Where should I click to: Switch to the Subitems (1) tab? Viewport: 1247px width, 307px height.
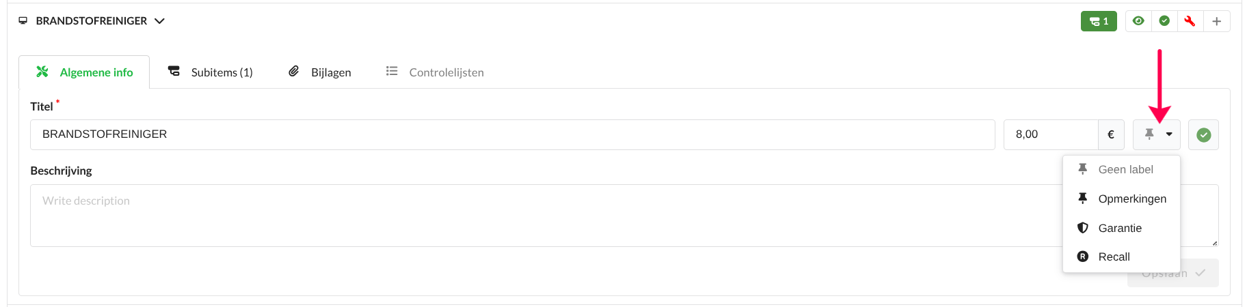(x=211, y=72)
